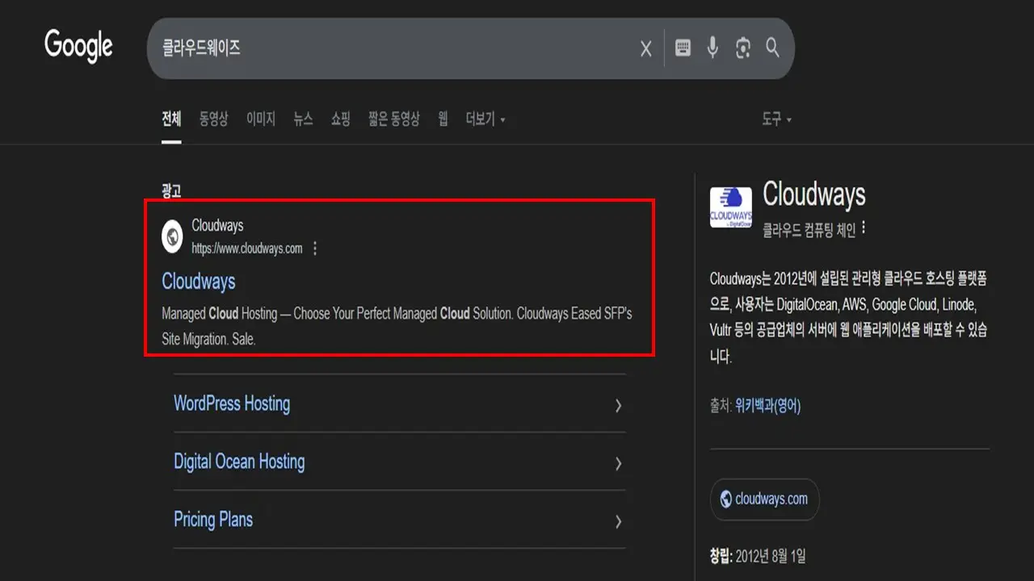Click the 광고 label
Viewport: 1034px width, 581px height.
(171, 191)
